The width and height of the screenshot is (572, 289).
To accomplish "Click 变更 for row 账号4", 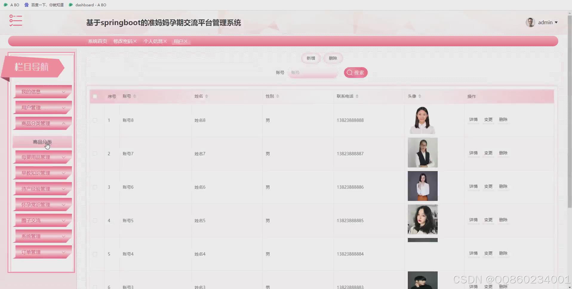I will pyautogui.click(x=488, y=253).
